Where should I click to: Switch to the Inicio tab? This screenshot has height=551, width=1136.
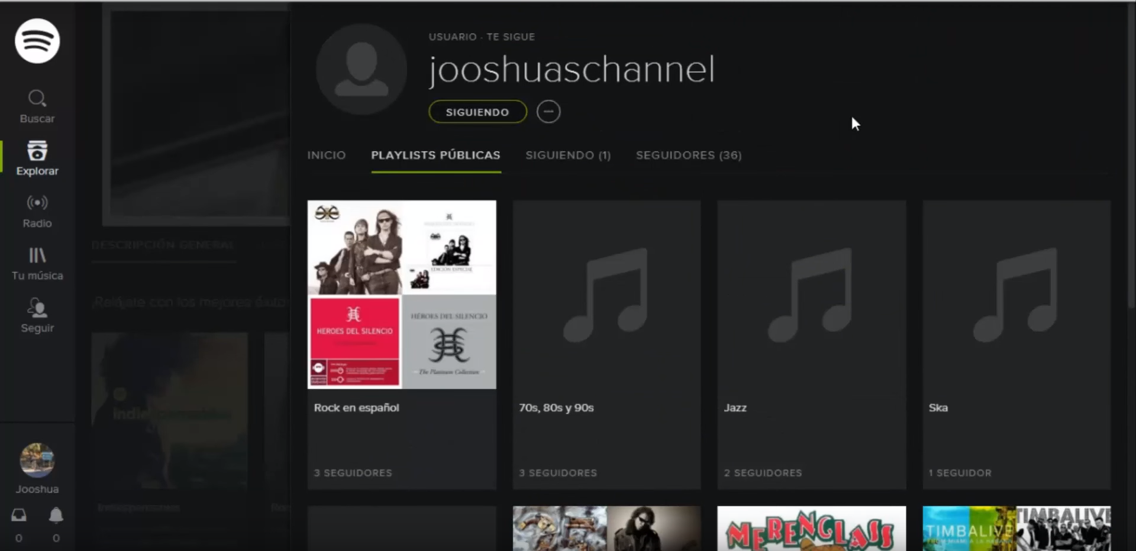click(327, 155)
